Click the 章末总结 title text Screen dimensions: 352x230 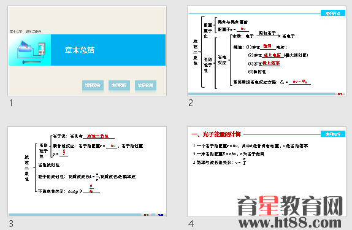click(x=80, y=50)
